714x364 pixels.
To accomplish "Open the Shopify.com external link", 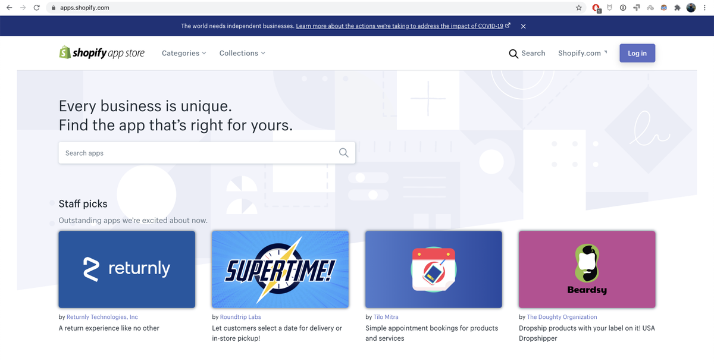I will point(583,53).
